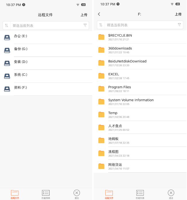Open the 安装 (D:) drive icon
Viewport: 187px width, 200px height.
pos(7,63)
